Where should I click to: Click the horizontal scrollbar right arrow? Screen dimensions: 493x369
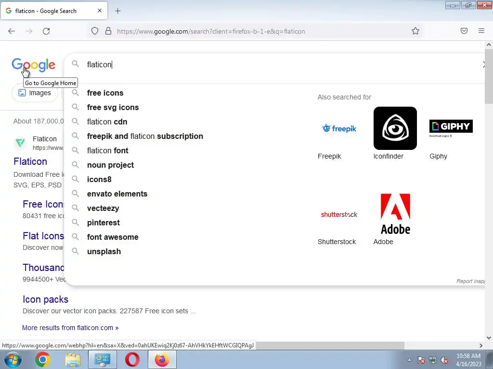[x=481, y=345]
